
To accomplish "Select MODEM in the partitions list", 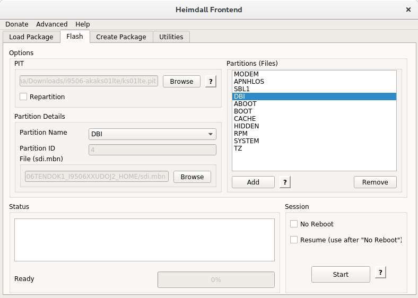I will 314,74.
